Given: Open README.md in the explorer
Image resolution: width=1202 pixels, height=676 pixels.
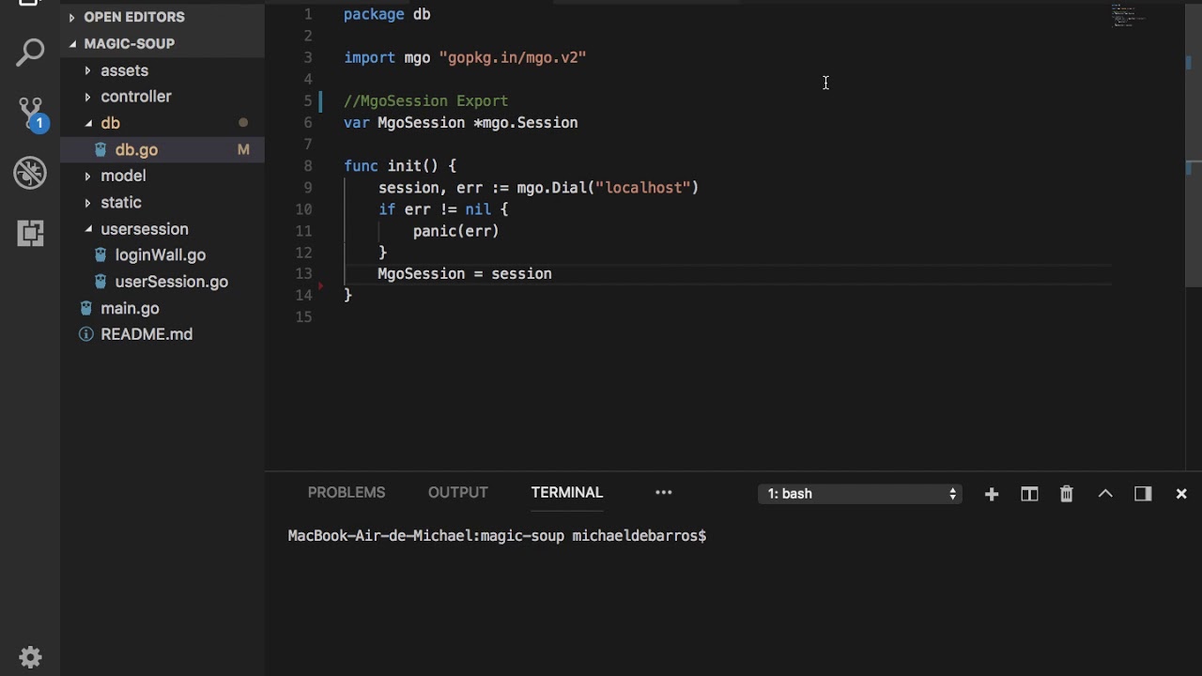Looking at the screenshot, I should [146, 334].
